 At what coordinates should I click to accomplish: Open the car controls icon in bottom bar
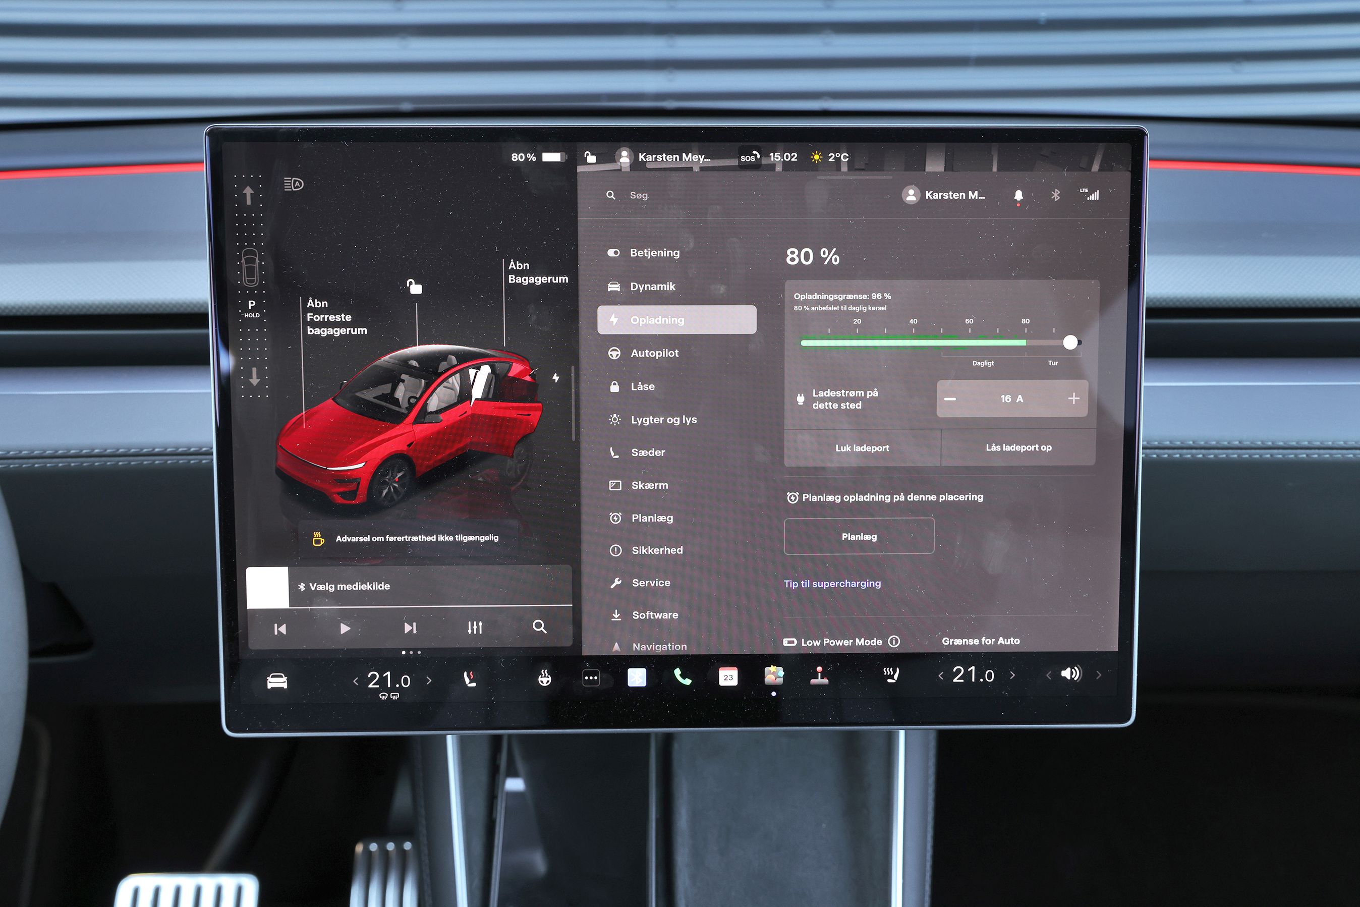click(x=277, y=681)
